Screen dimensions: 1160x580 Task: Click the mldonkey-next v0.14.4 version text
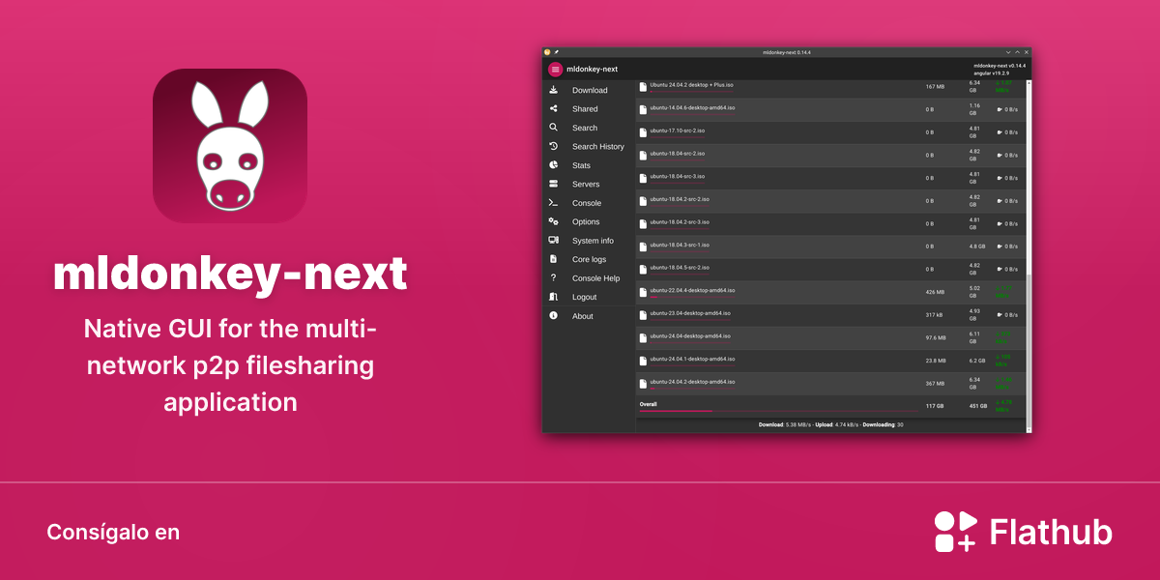coord(1000,65)
